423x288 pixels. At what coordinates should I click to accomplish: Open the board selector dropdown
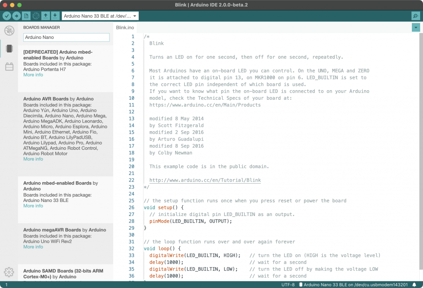99,16
